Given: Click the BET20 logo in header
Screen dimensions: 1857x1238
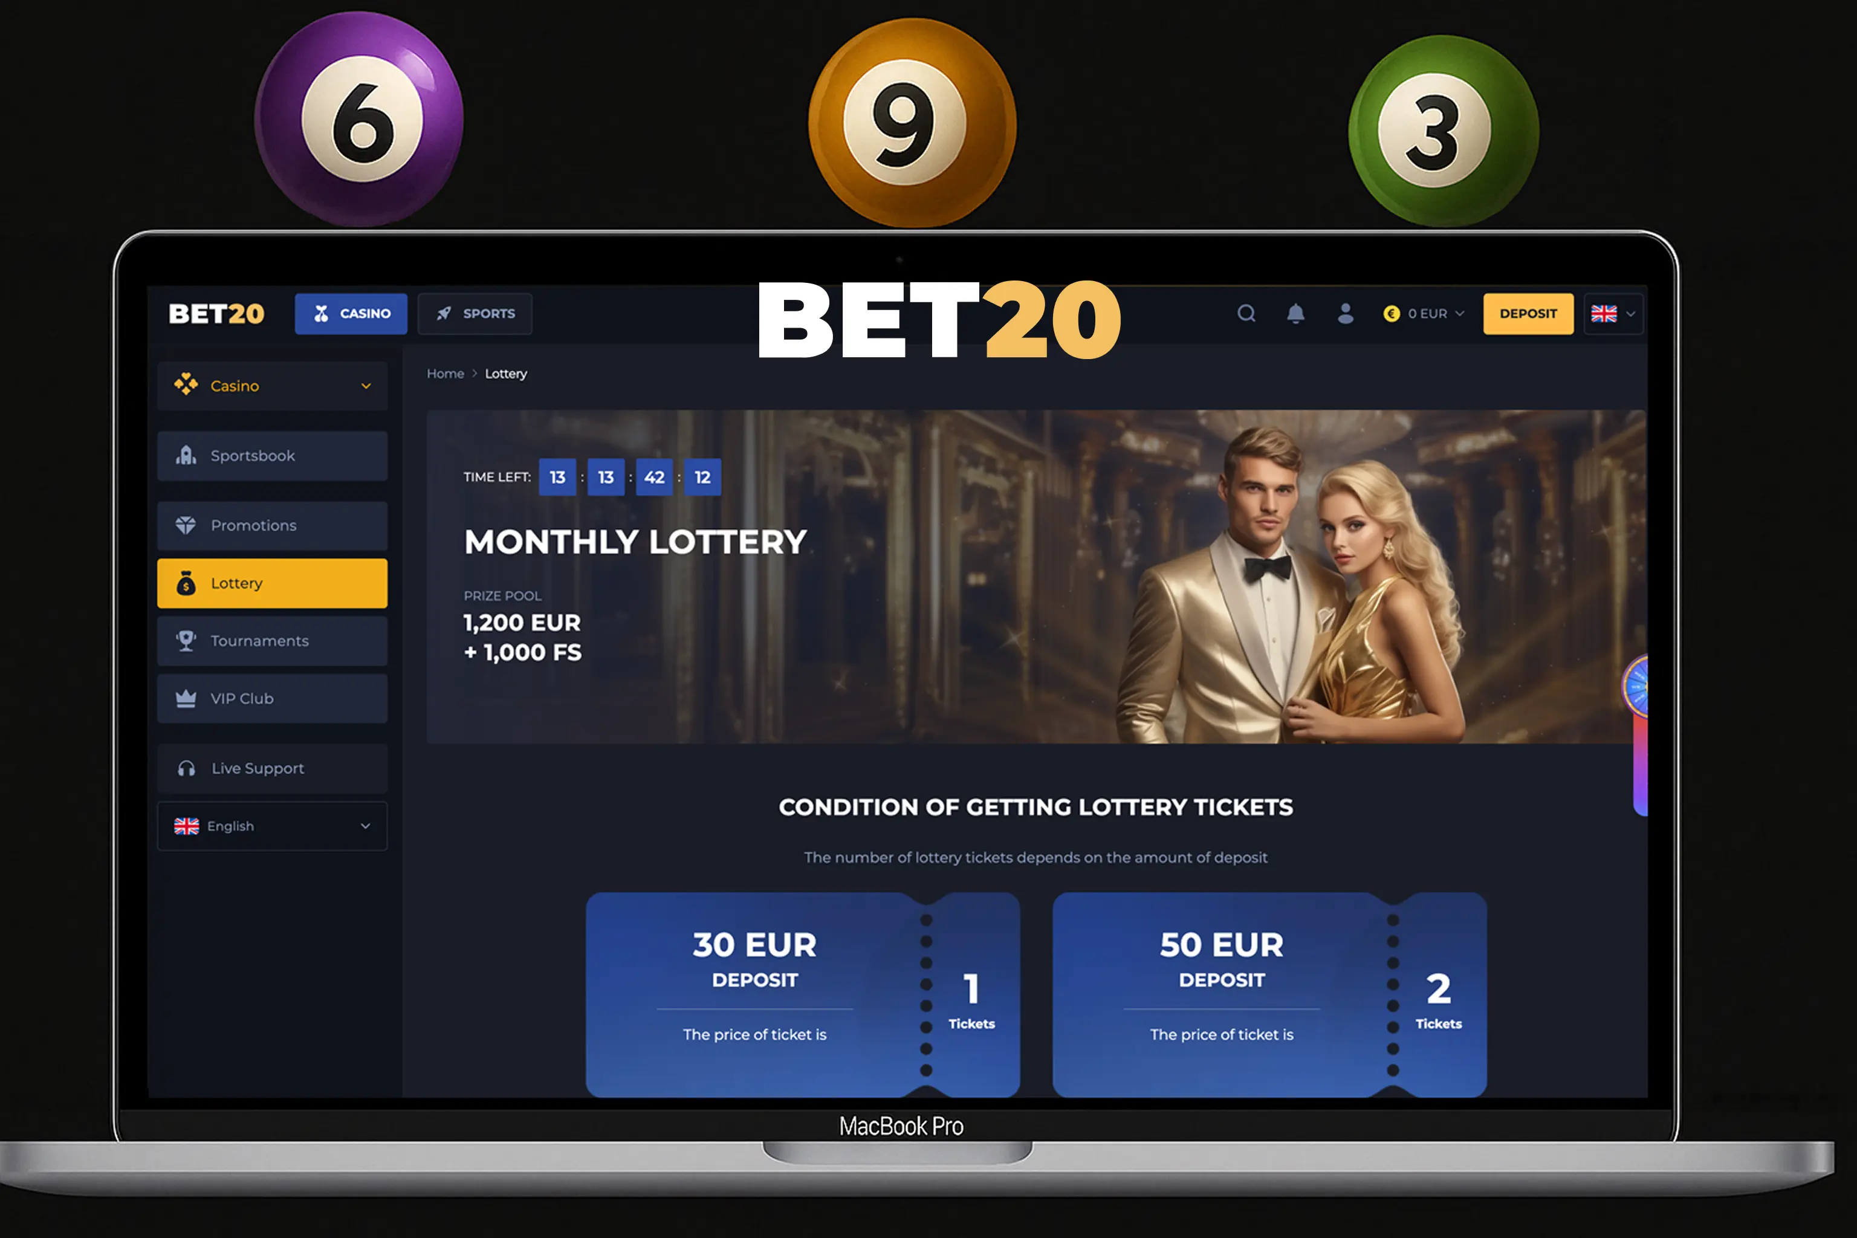Looking at the screenshot, I should click(x=216, y=314).
